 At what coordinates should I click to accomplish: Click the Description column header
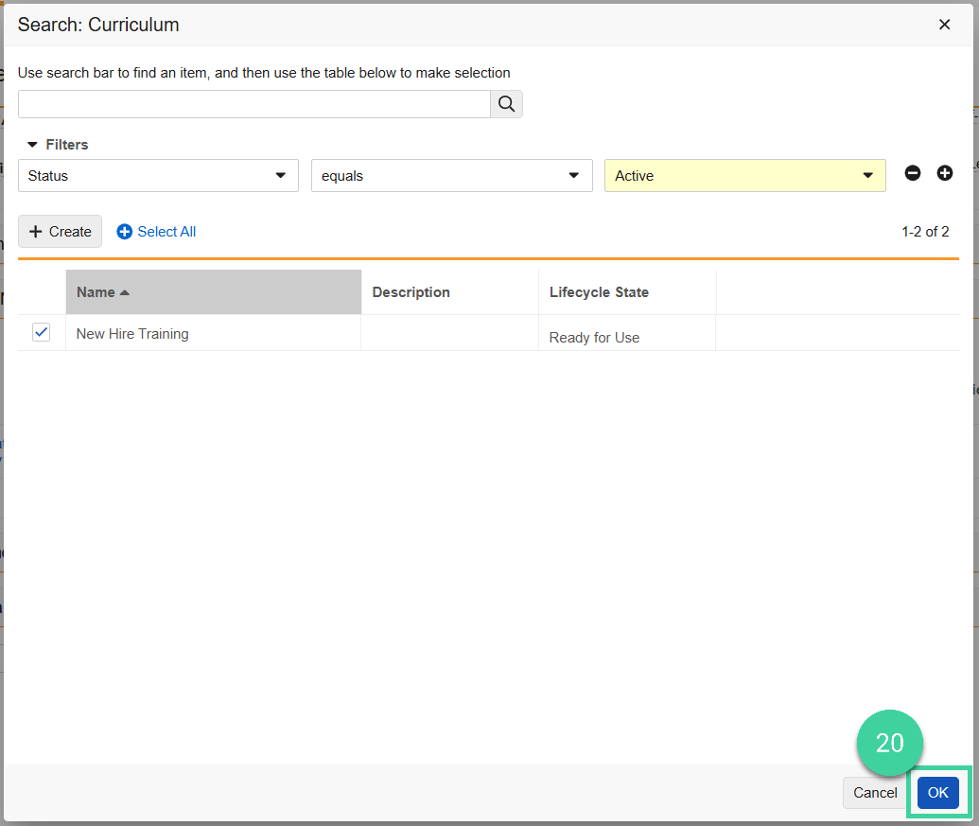(411, 291)
